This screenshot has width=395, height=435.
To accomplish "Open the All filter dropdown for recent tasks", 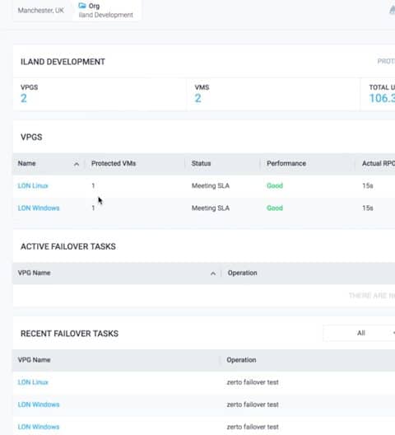I will [360, 333].
